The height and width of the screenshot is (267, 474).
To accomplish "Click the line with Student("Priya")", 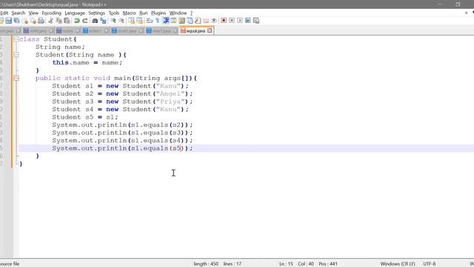I will (x=122, y=102).
